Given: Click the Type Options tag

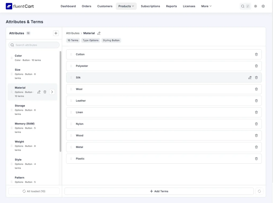Looking at the screenshot, I should click(x=91, y=40).
